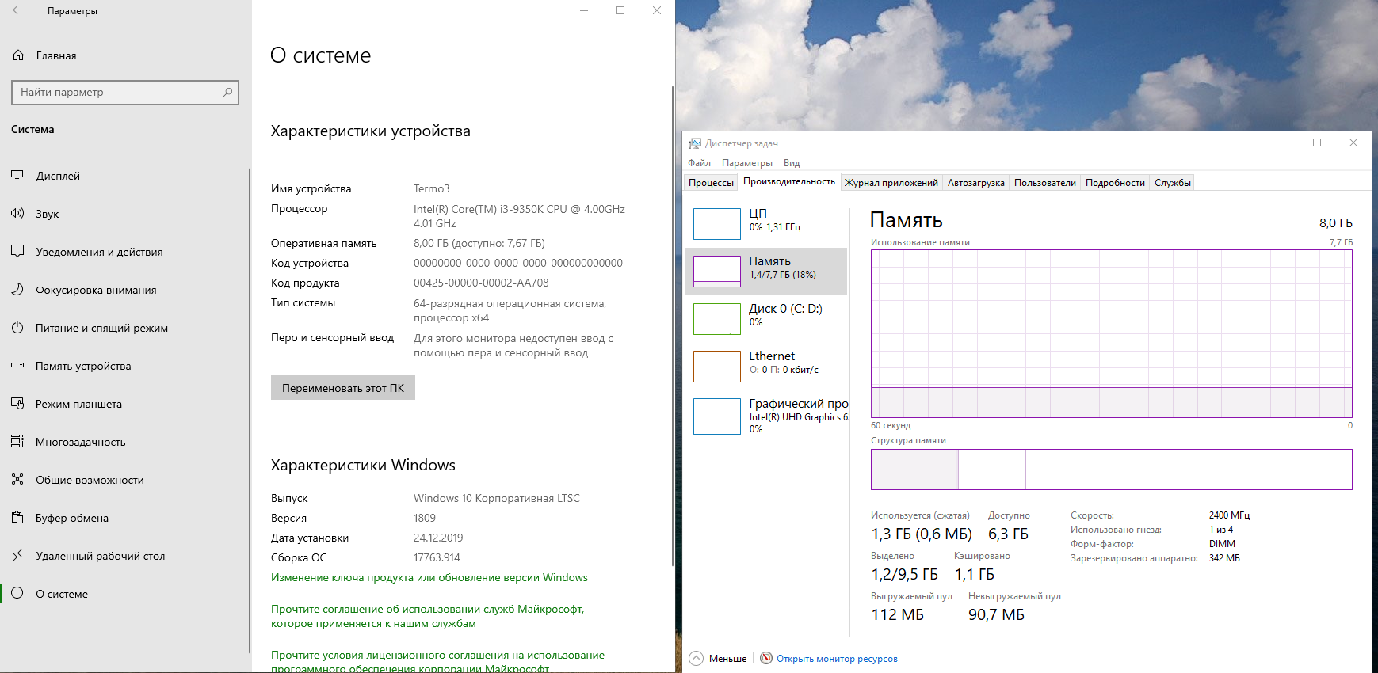
Task: Click the available memory value 6,3 ГБ
Action: coord(1008,534)
